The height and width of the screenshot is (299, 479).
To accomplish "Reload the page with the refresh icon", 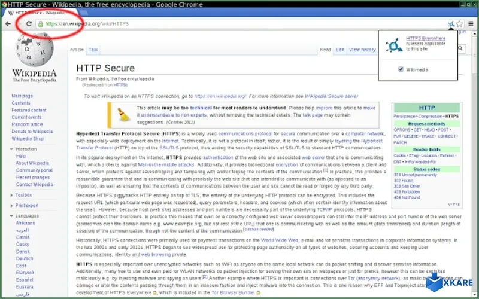I will pyautogui.click(x=29, y=23).
